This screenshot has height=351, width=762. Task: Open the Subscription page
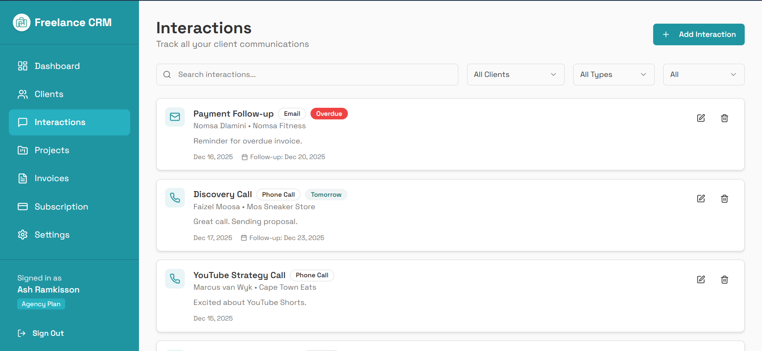69,207
